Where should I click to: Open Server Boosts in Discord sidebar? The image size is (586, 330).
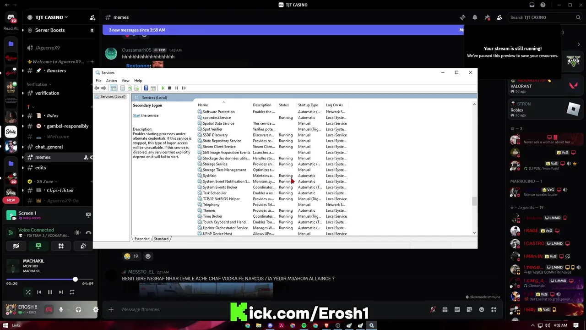(x=50, y=30)
